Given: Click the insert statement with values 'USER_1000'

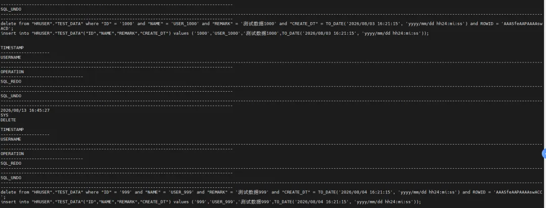Looking at the screenshot, I should [x=215, y=33].
